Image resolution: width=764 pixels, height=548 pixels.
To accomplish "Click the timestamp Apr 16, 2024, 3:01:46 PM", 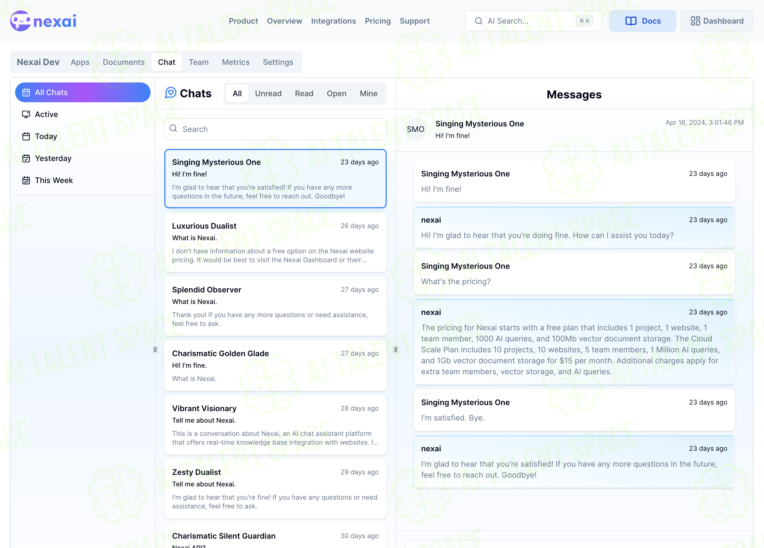I will 704,123.
